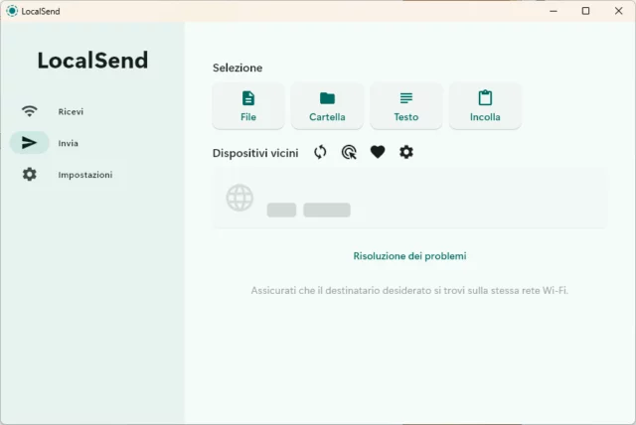
Task: Click the Wi-Fi icon beside Ricevi
Action: click(30, 111)
